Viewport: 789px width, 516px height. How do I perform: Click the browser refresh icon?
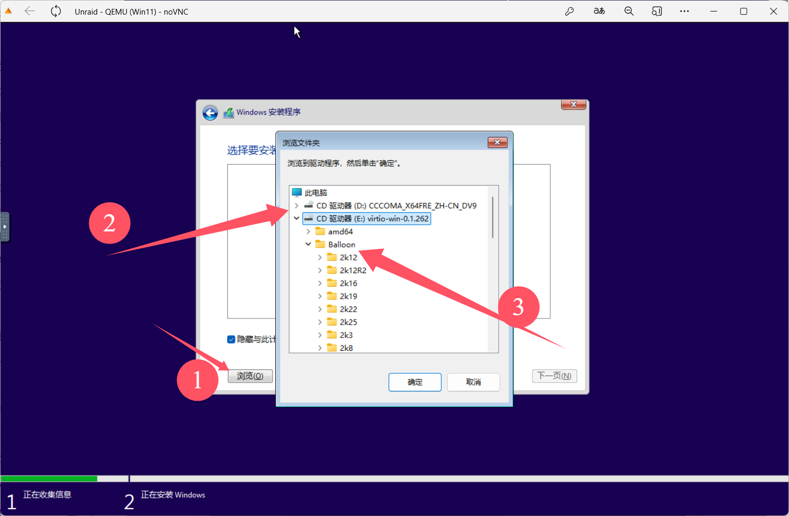[x=56, y=11]
